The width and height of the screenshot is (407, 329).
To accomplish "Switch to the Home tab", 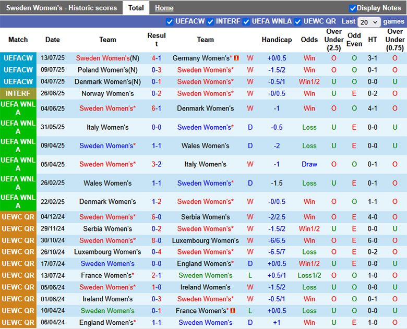I will coord(164,8).
